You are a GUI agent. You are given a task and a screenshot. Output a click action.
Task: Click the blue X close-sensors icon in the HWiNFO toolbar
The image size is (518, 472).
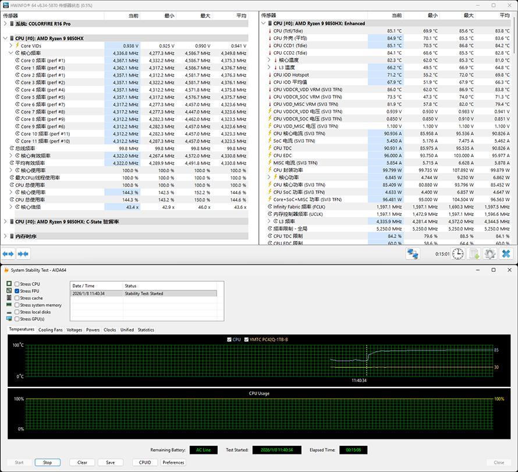point(506,254)
